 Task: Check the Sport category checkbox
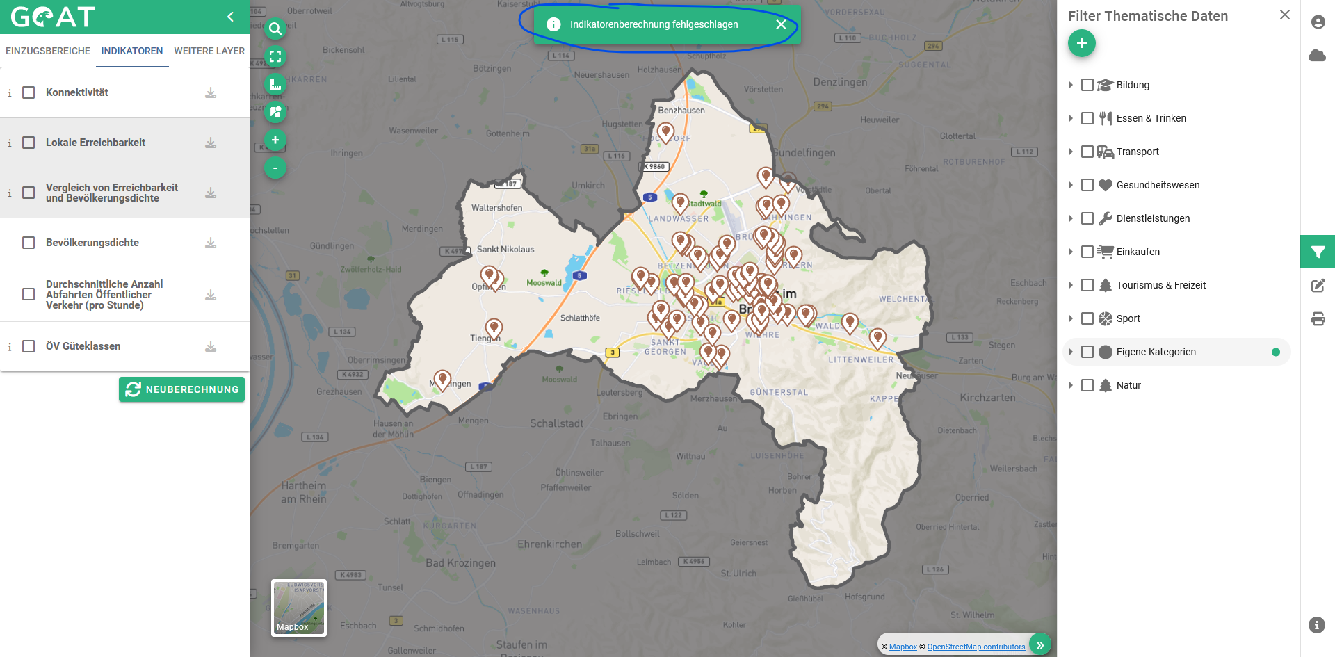tap(1087, 318)
